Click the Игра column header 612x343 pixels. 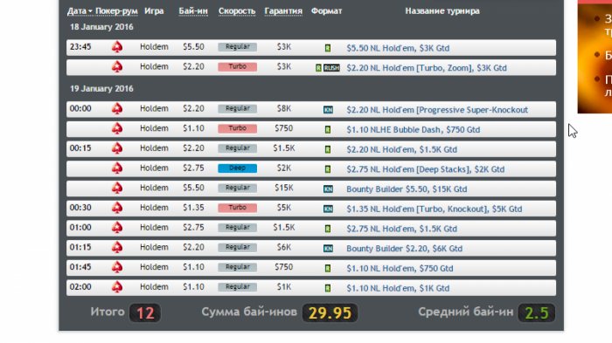click(x=154, y=11)
